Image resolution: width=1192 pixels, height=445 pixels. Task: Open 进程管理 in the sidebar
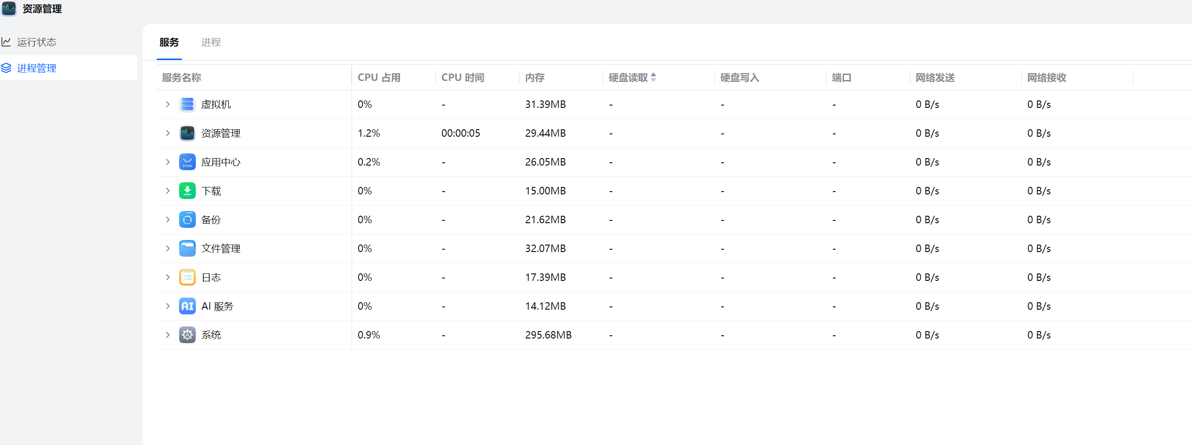pyautogui.click(x=68, y=68)
